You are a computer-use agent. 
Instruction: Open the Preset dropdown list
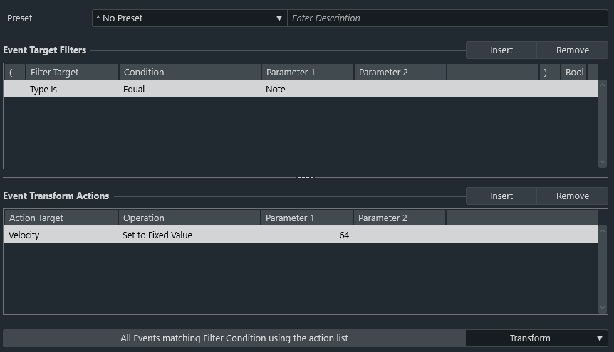pos(189,18)
